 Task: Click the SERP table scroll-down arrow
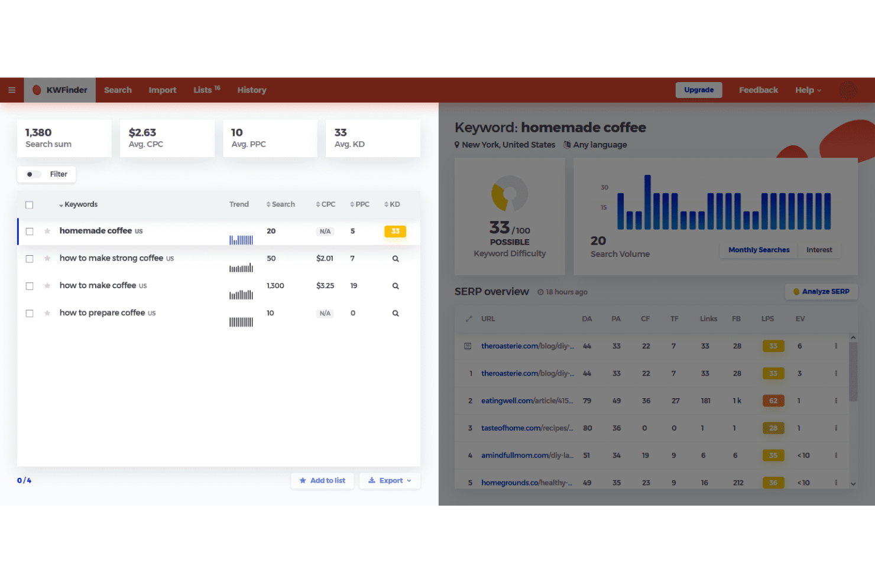(x=853, y=484)
